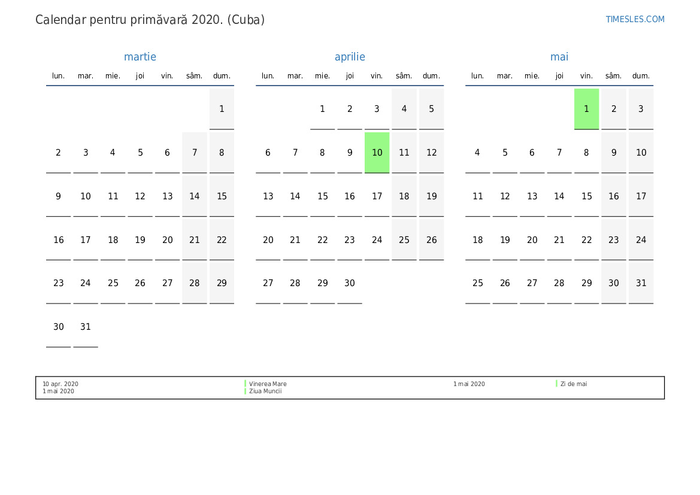Select day 8 in mai
Viewport: 700px width, 495px height.
(586, 153)
